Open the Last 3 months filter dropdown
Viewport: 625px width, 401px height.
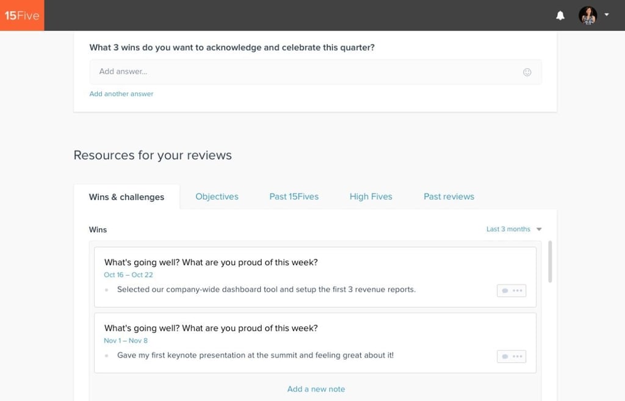(510, 229)
